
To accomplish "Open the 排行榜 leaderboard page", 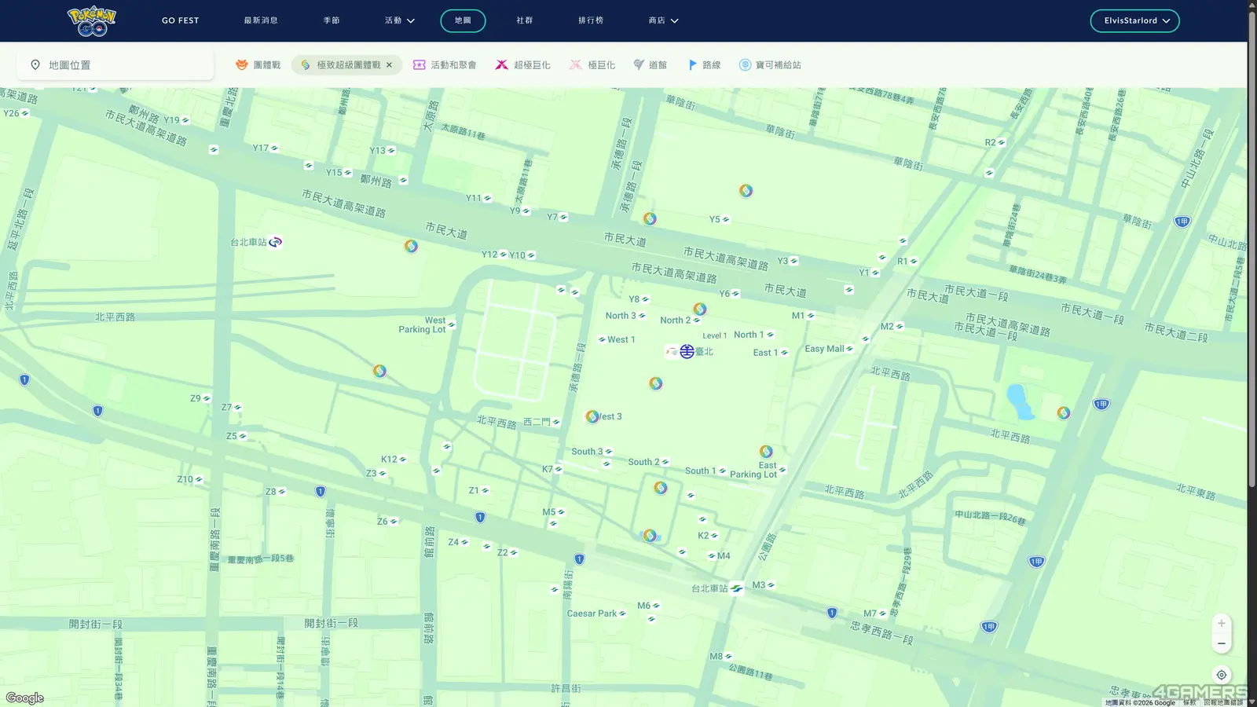I will click(591, 20).
